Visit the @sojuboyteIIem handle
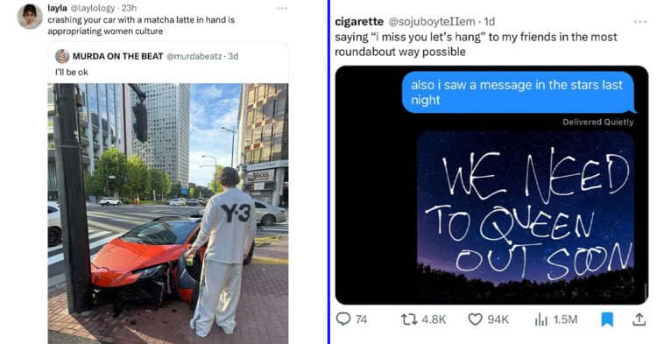The width and height of the screenshot is (657, 344). point(432,22)
